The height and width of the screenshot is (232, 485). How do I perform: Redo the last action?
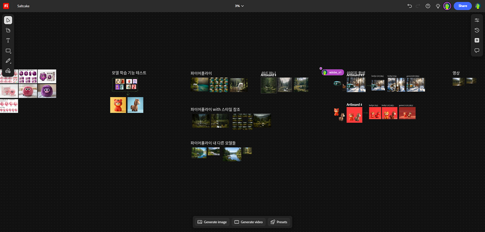pos(418,6)
